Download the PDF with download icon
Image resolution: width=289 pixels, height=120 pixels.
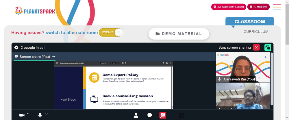[164, 63]
